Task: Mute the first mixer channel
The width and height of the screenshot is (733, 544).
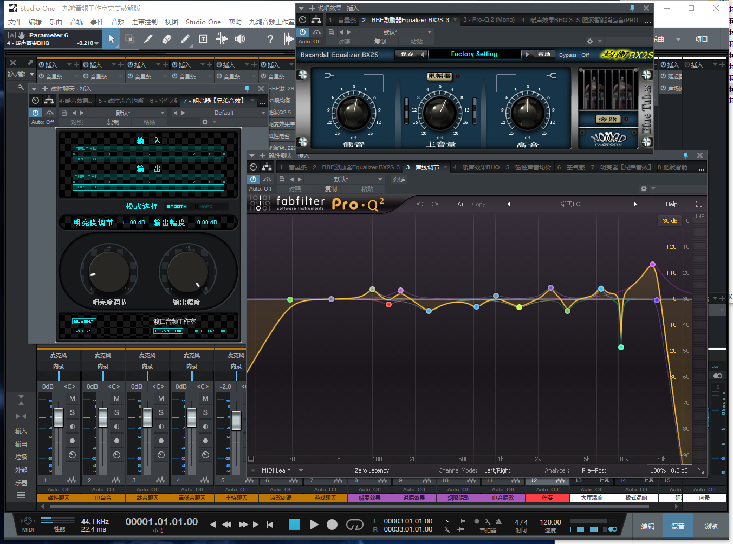Action: click(72, 398)
